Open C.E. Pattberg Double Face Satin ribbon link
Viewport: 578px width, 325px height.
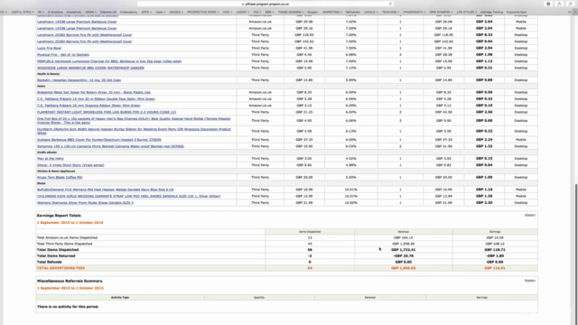[x=96, y=99]
